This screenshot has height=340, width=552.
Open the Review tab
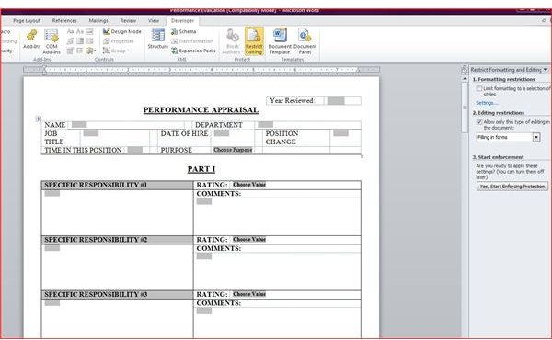[128, 21]
